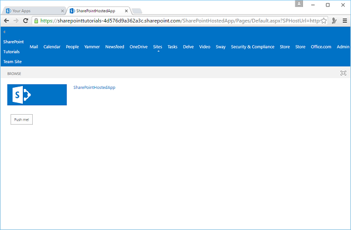Viewport: 351px width, 230px height.
Task: Go back with the browser back arrow
Action: click(x=6, y=21)
